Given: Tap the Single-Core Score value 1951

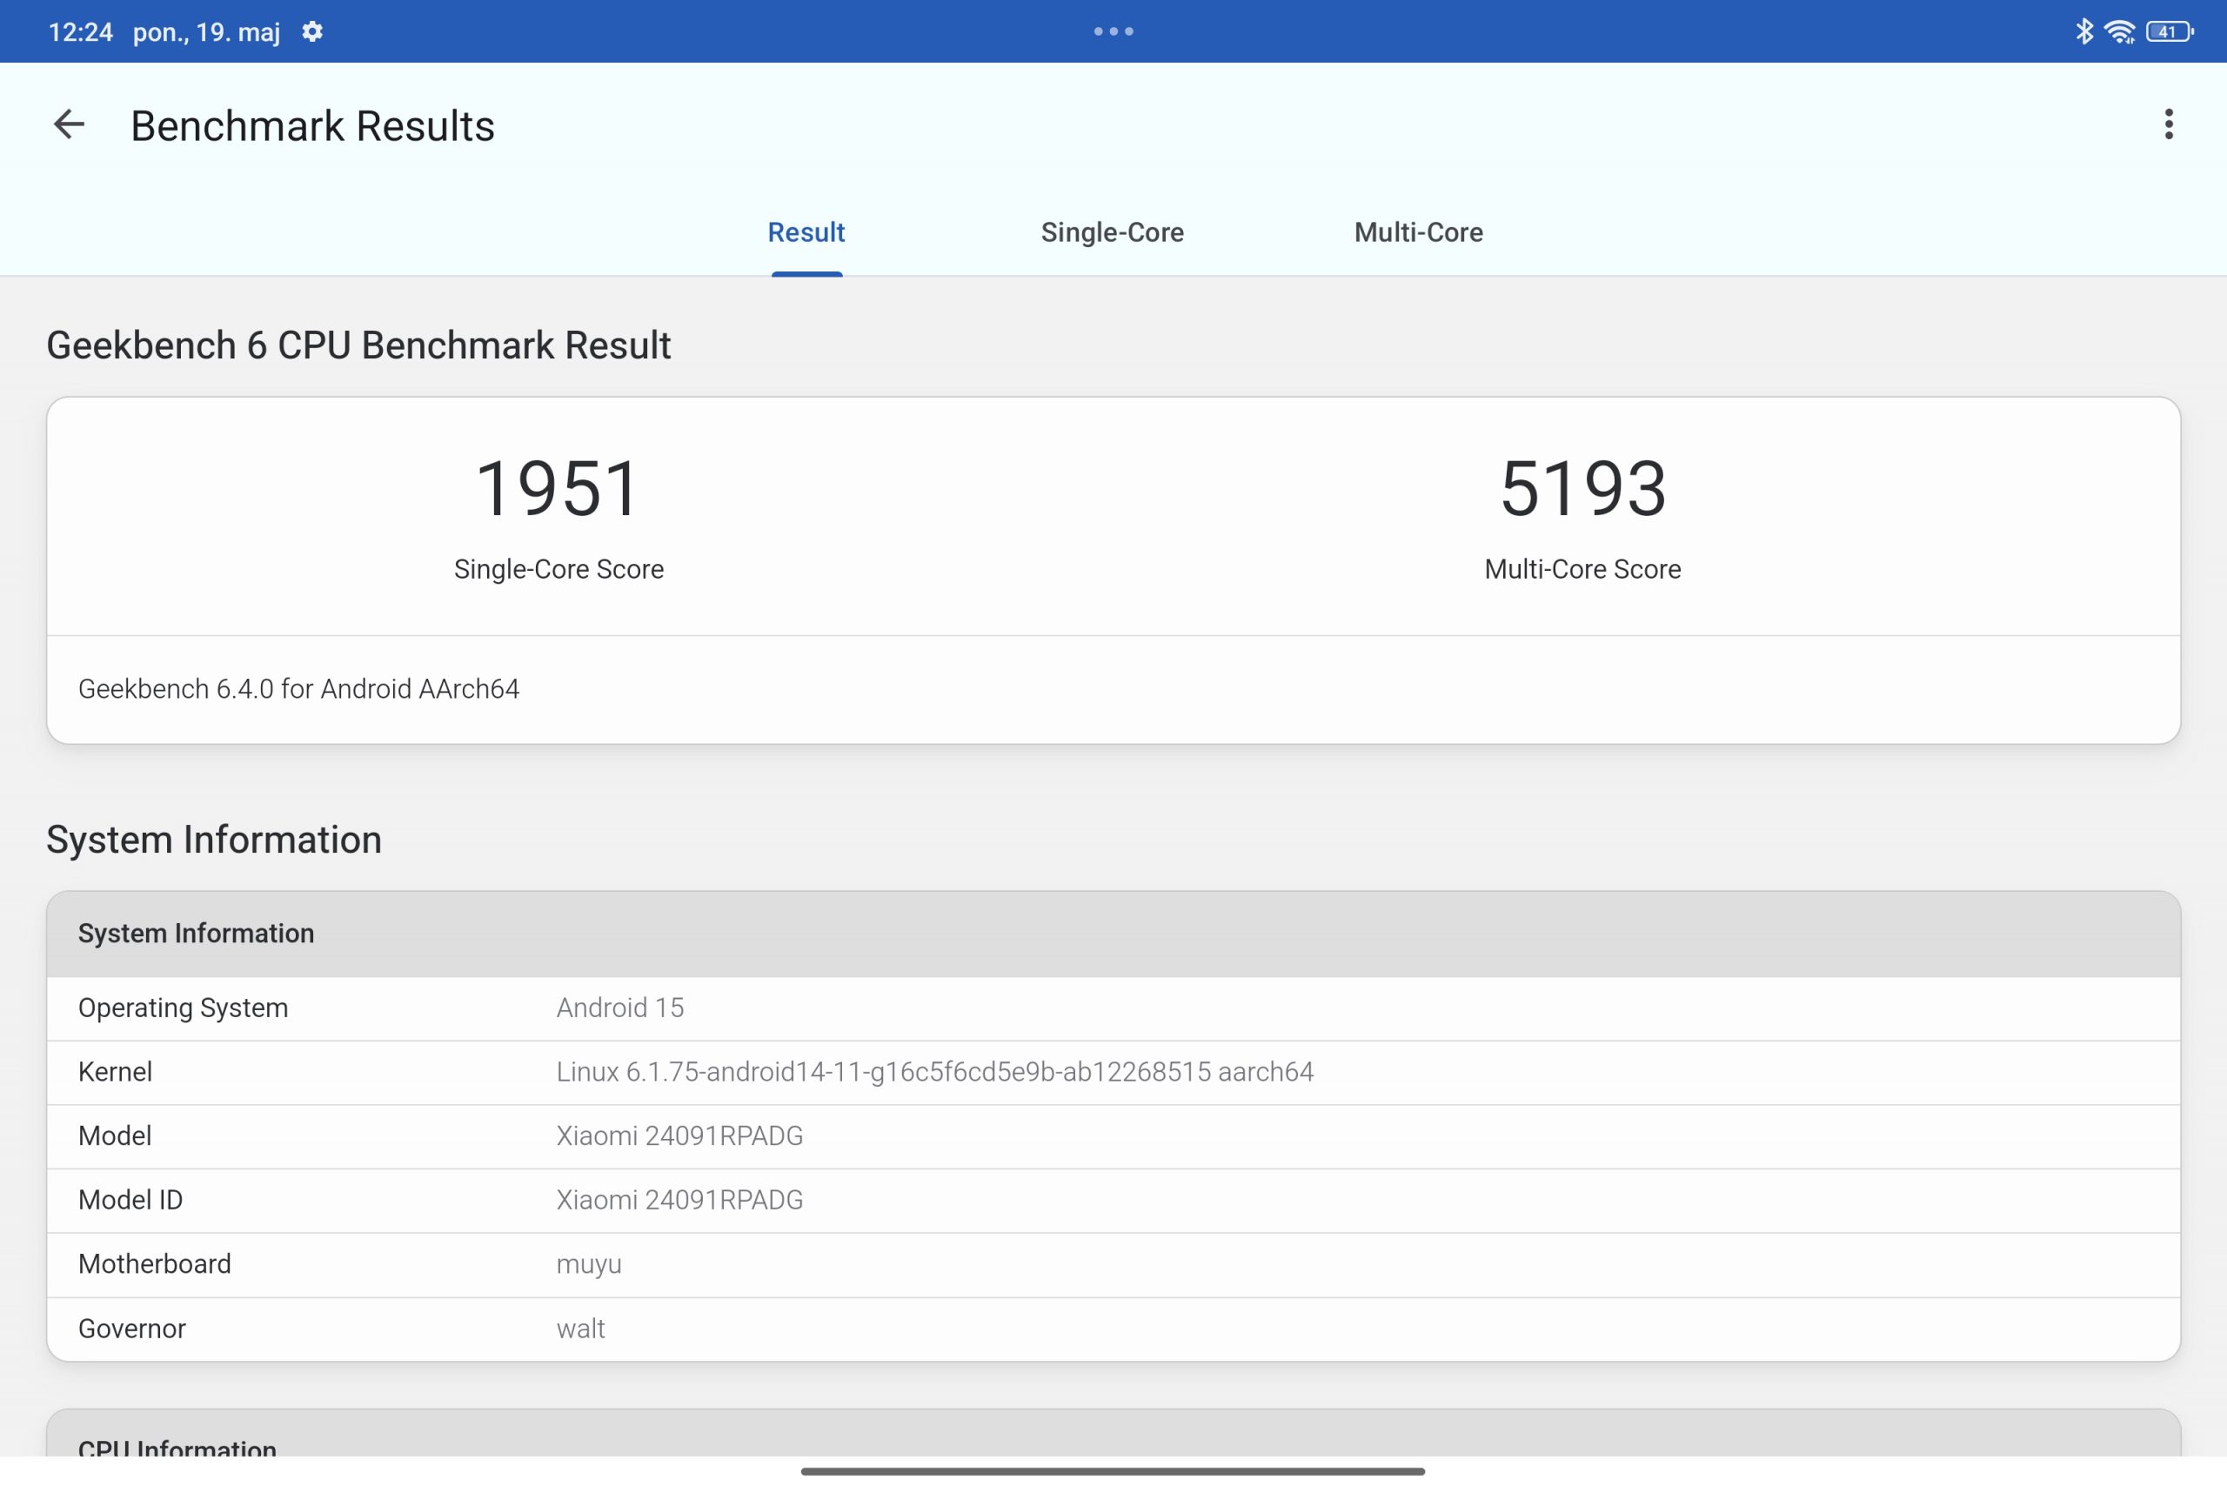Looking at the screenshot, I should (x=558, y=488).
